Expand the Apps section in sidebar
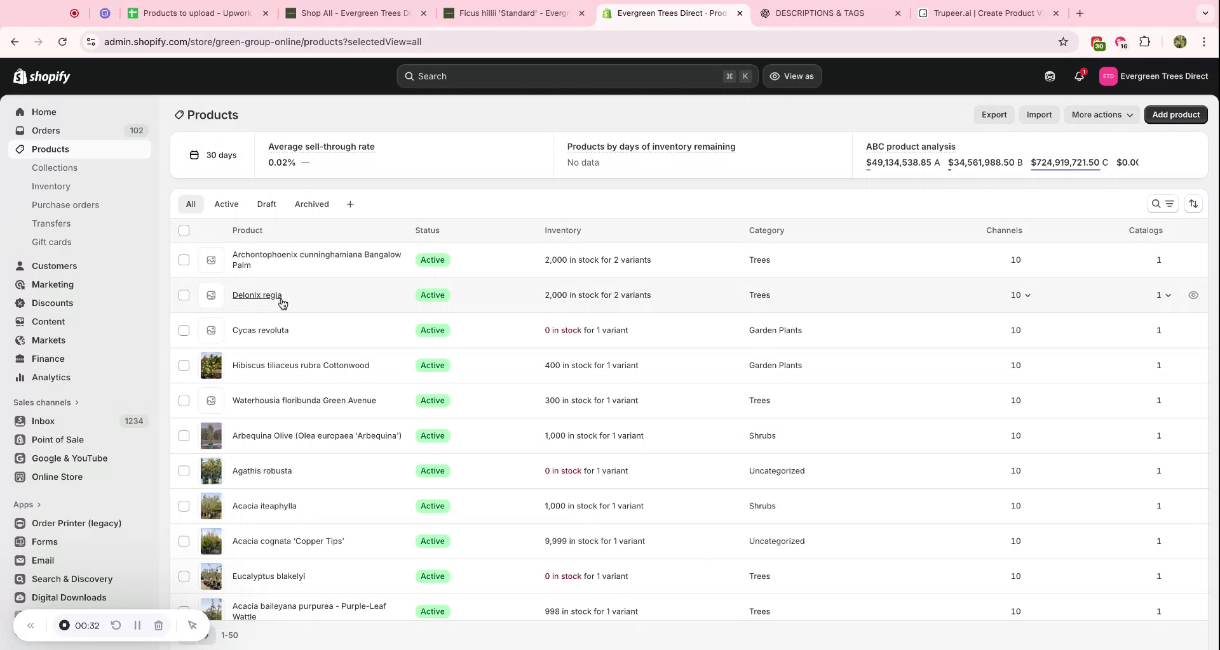This screenshot has width=1220, height=650. (x=27, y=505)
